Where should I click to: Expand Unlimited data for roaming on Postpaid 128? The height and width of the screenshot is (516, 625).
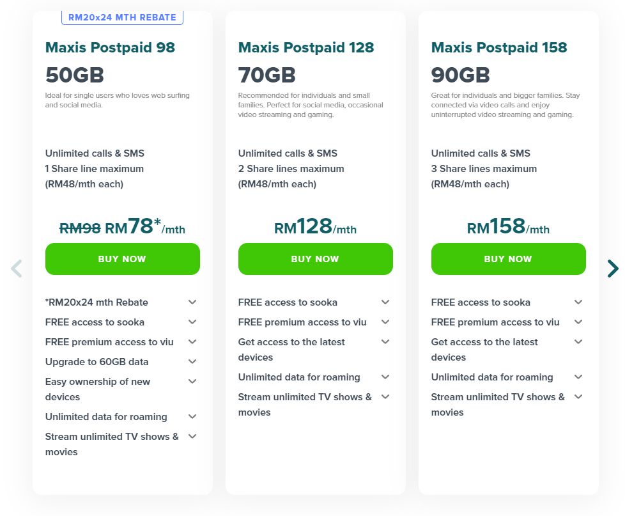coord(385,377)
